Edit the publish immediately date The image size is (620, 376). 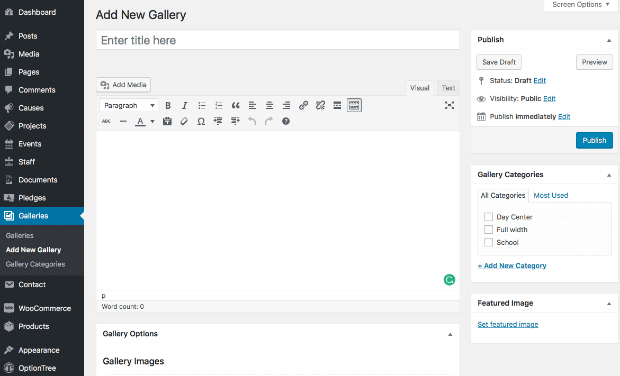[564, 116]
